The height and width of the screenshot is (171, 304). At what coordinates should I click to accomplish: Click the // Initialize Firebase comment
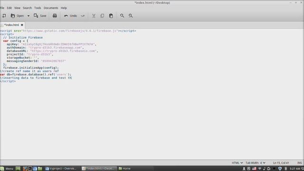[23, 38]
